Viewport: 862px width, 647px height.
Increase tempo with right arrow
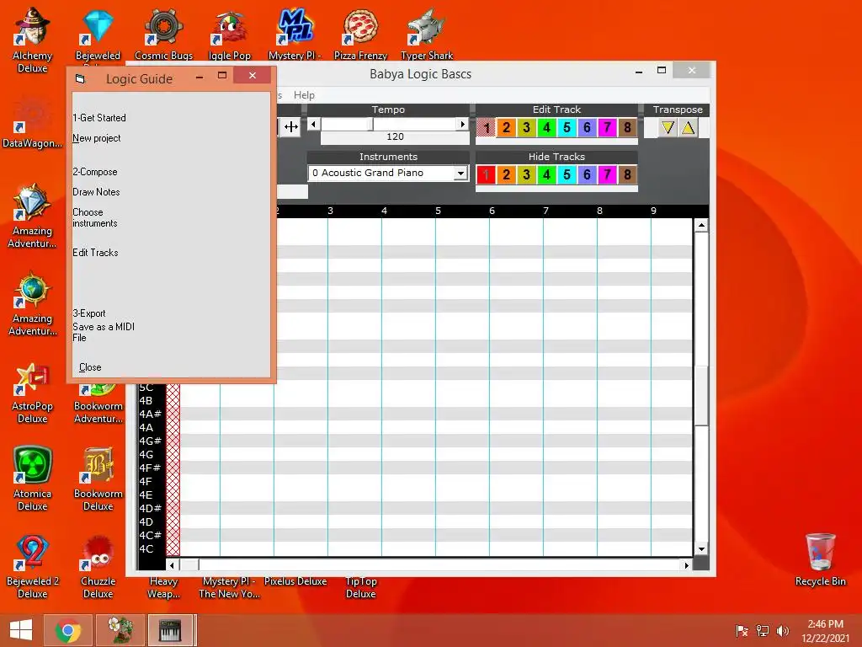(x=463, y=125)
